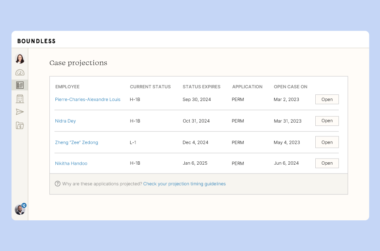Check your projection timing guidelines link
380x251 pixels.
(x=184, y=184)
